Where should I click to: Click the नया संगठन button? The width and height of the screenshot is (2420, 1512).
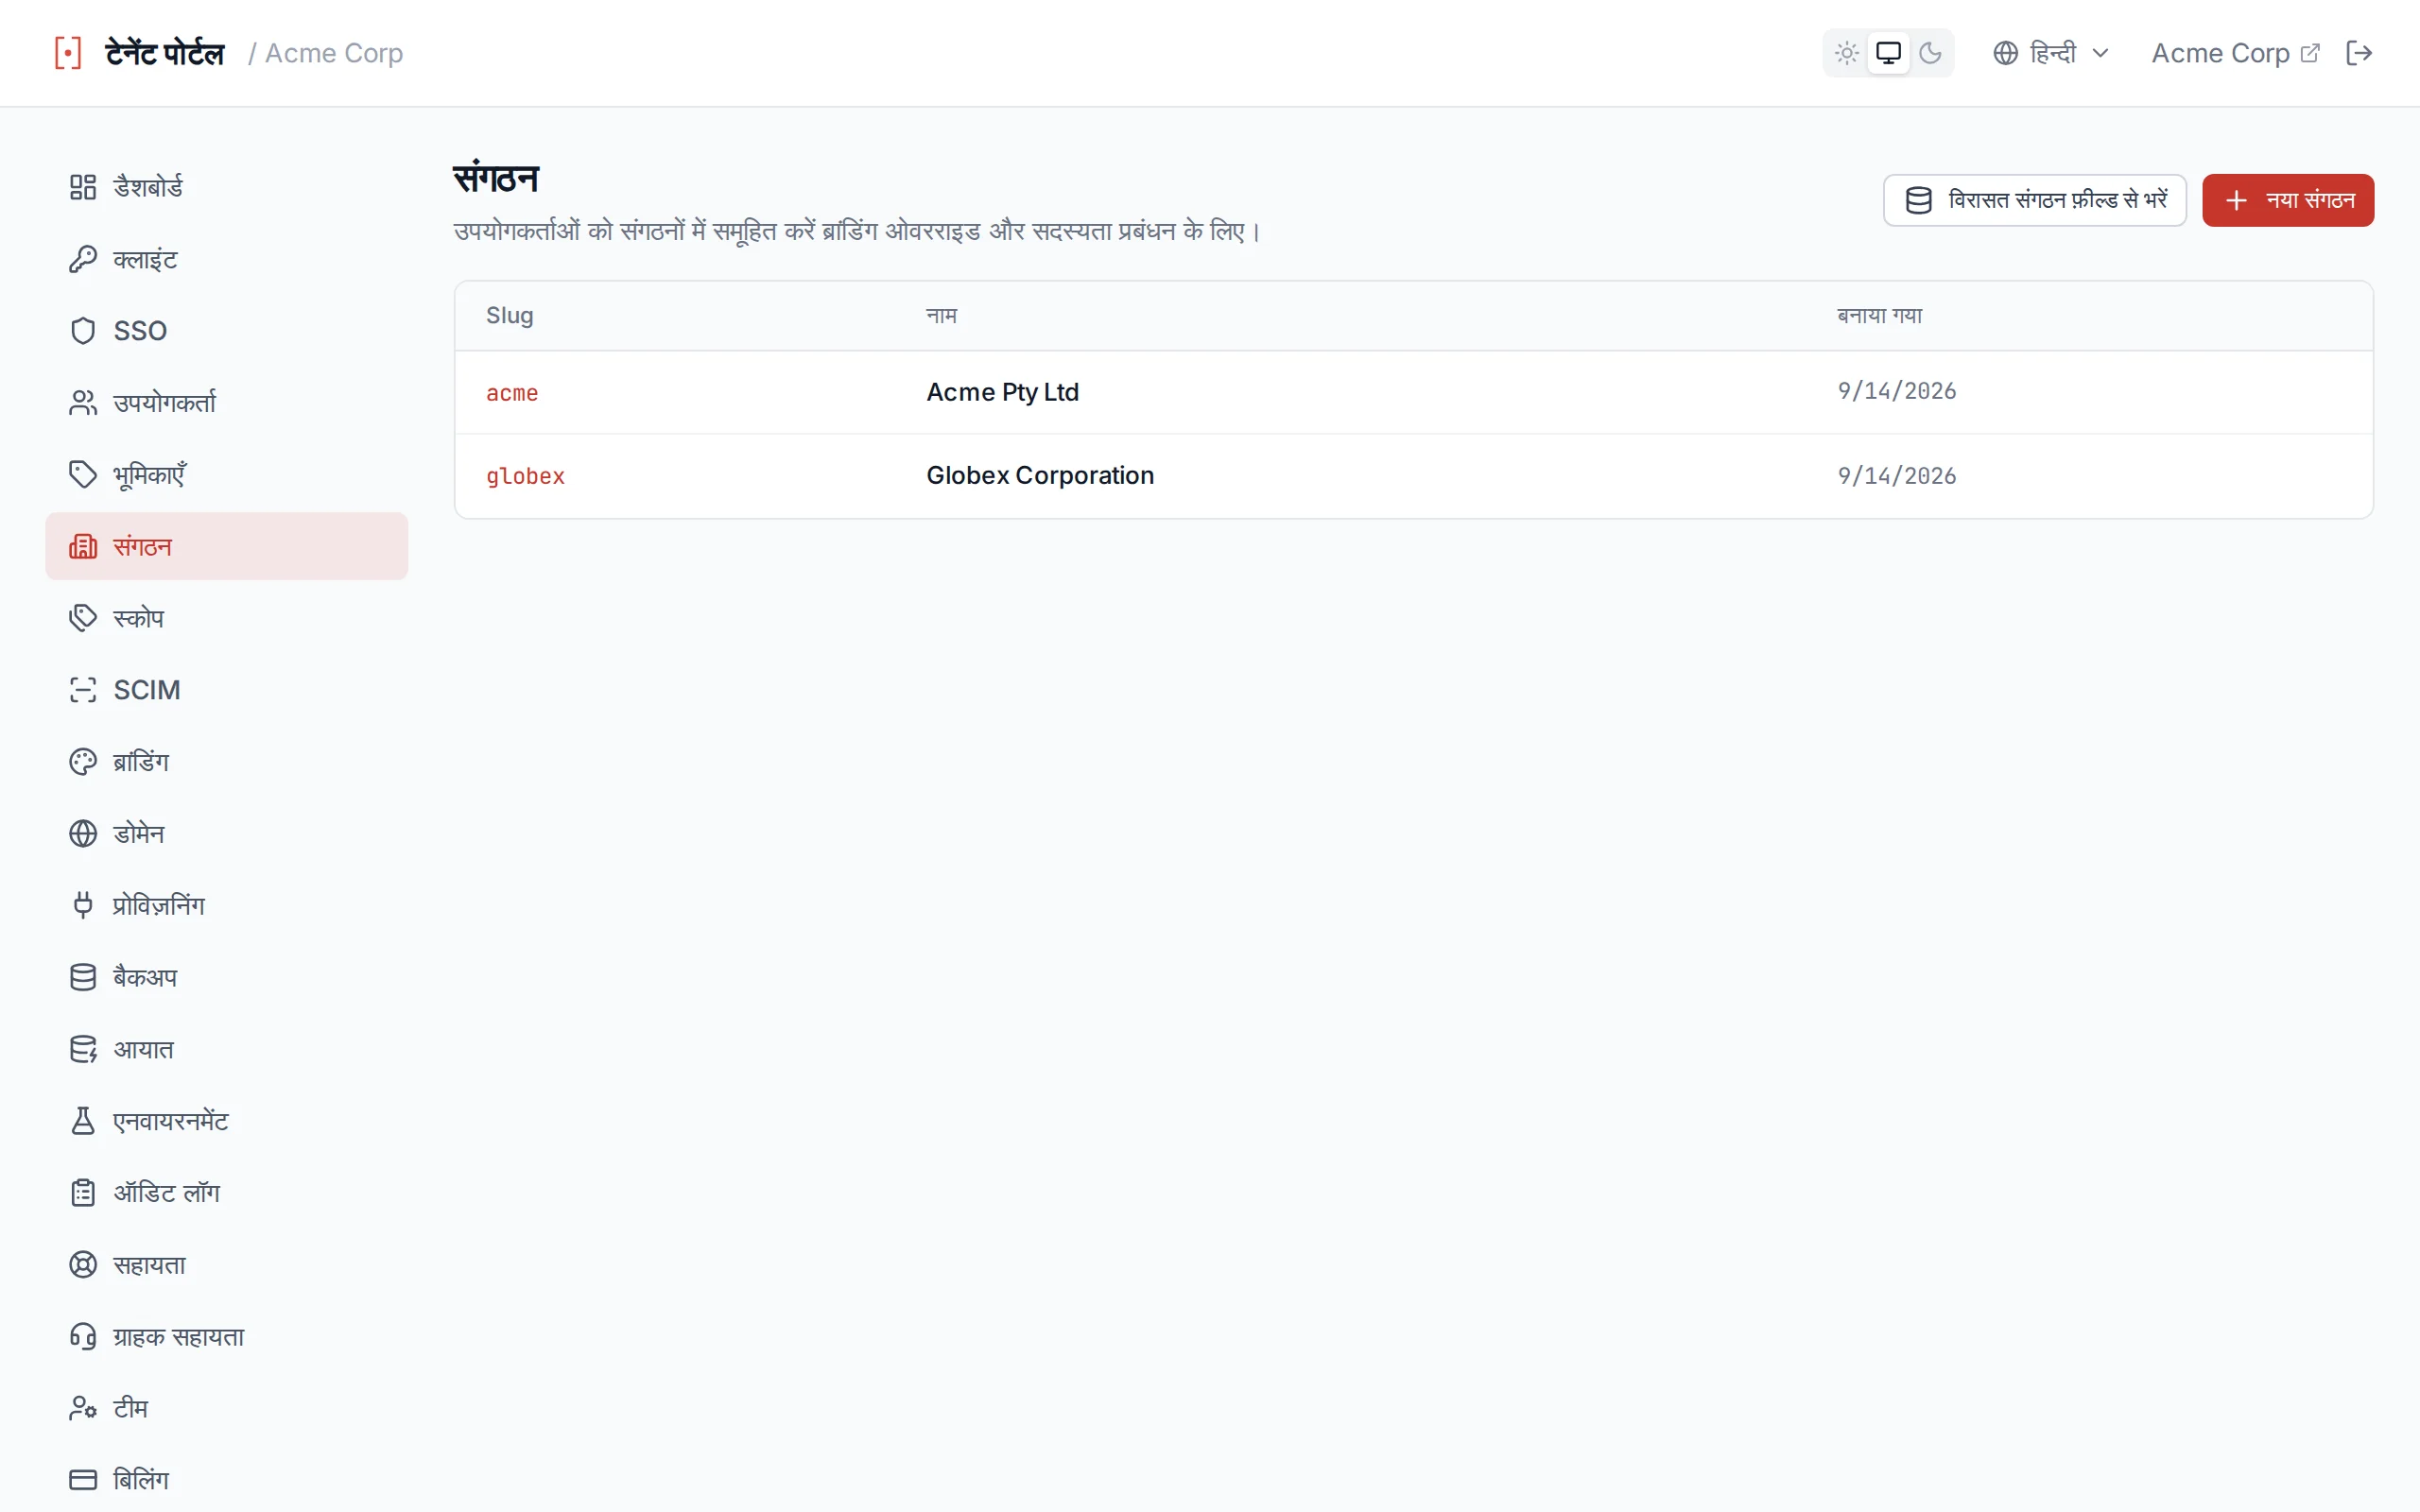[x=2288, y=200]
